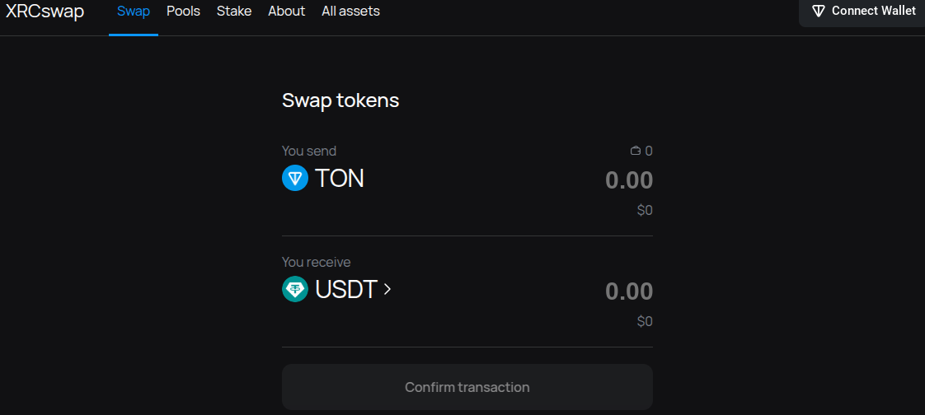
Task: Click the green USDT token icon
Action: [x=295, y=289]
